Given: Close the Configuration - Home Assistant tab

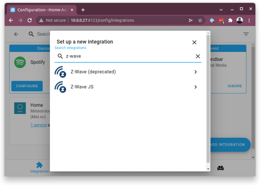Looking at the screenshot, I should point(72,10).
